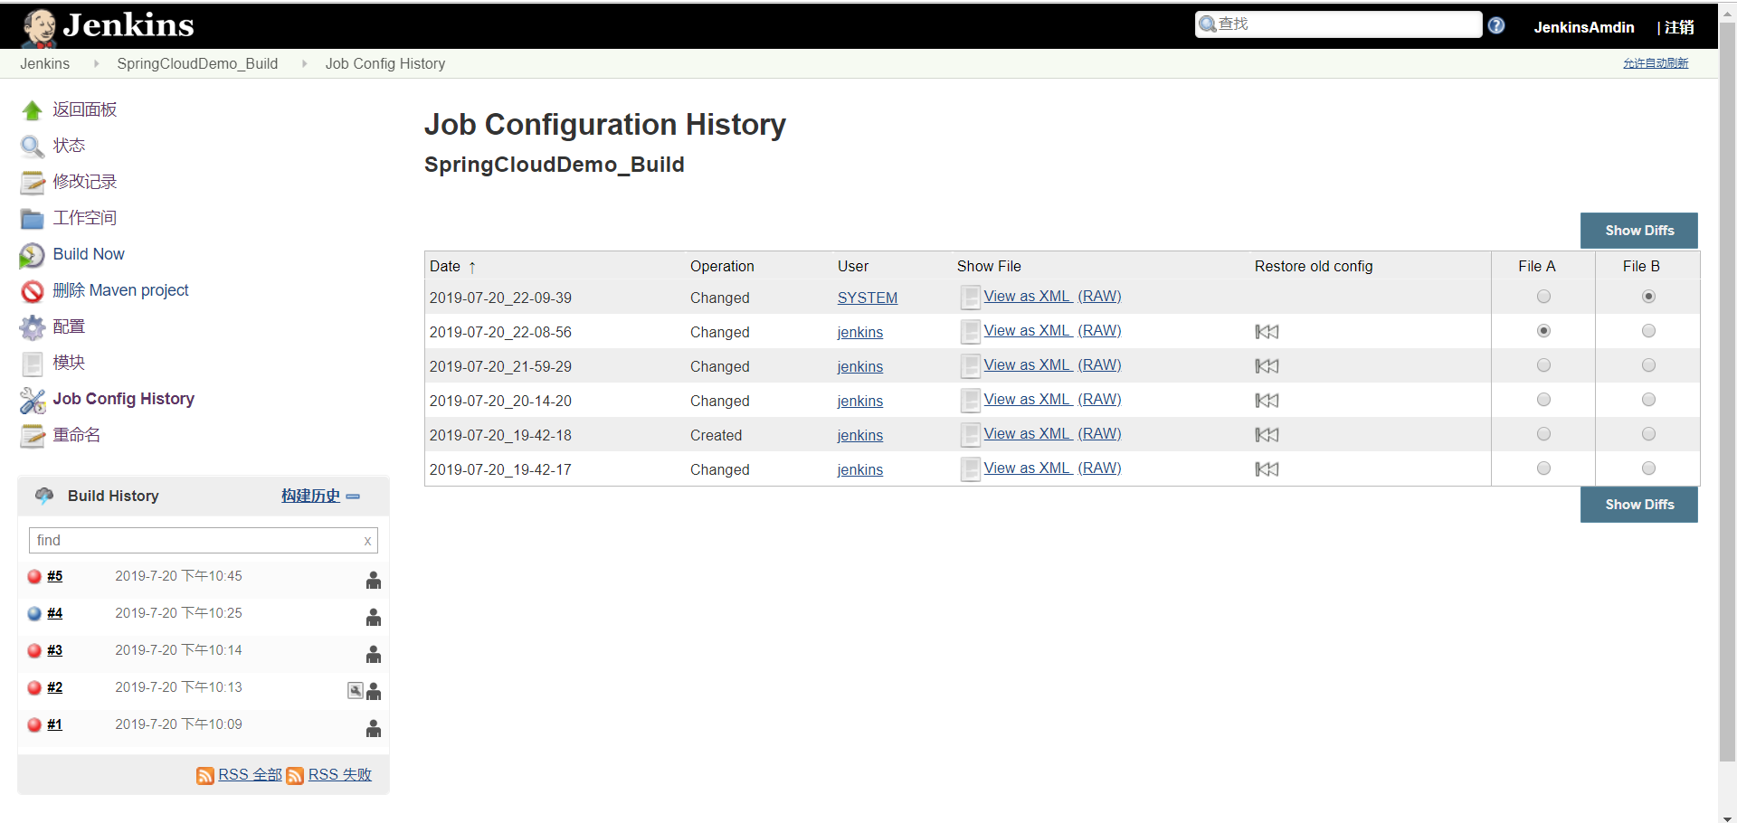The width and height of the screenshot is (1737, 823).
Task: Click the console output icon for build #5
Action: [x=374, y=581]
